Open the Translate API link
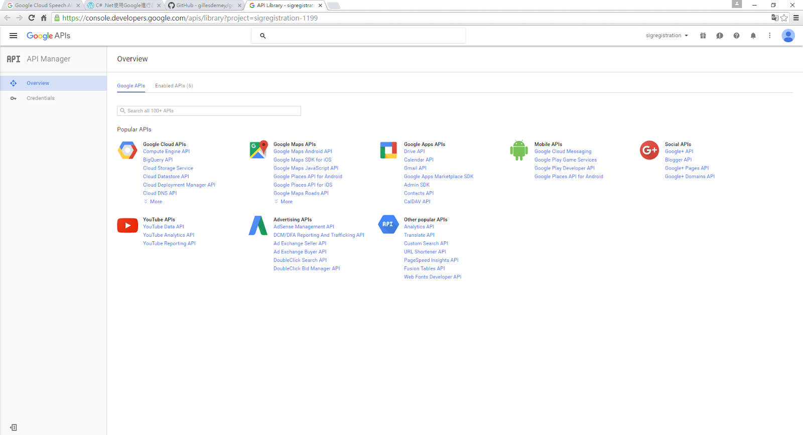803x435 pixels. point(419,235)
